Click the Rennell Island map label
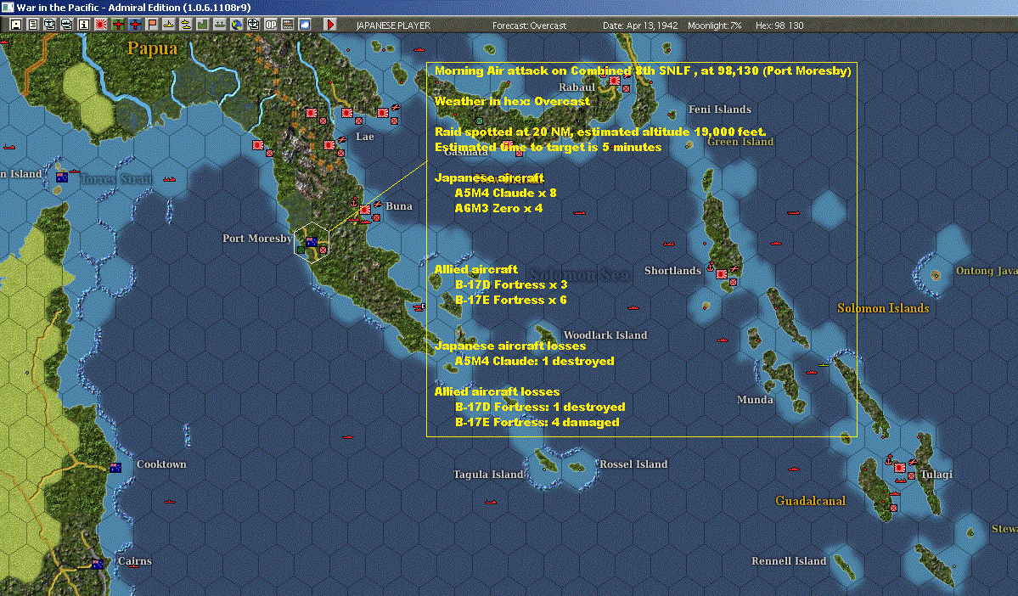This screenshot has width=1018, height=596. (x=789, y=561)
